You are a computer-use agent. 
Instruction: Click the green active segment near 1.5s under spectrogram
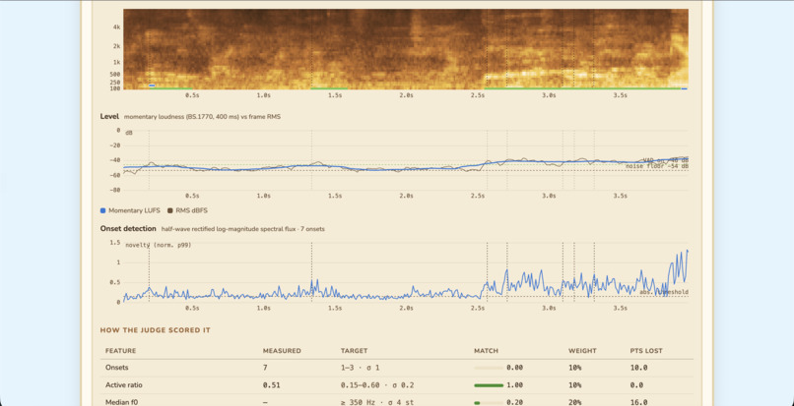click(329, 88)
